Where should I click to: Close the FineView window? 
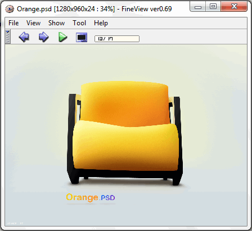click(x=234, y=7)
